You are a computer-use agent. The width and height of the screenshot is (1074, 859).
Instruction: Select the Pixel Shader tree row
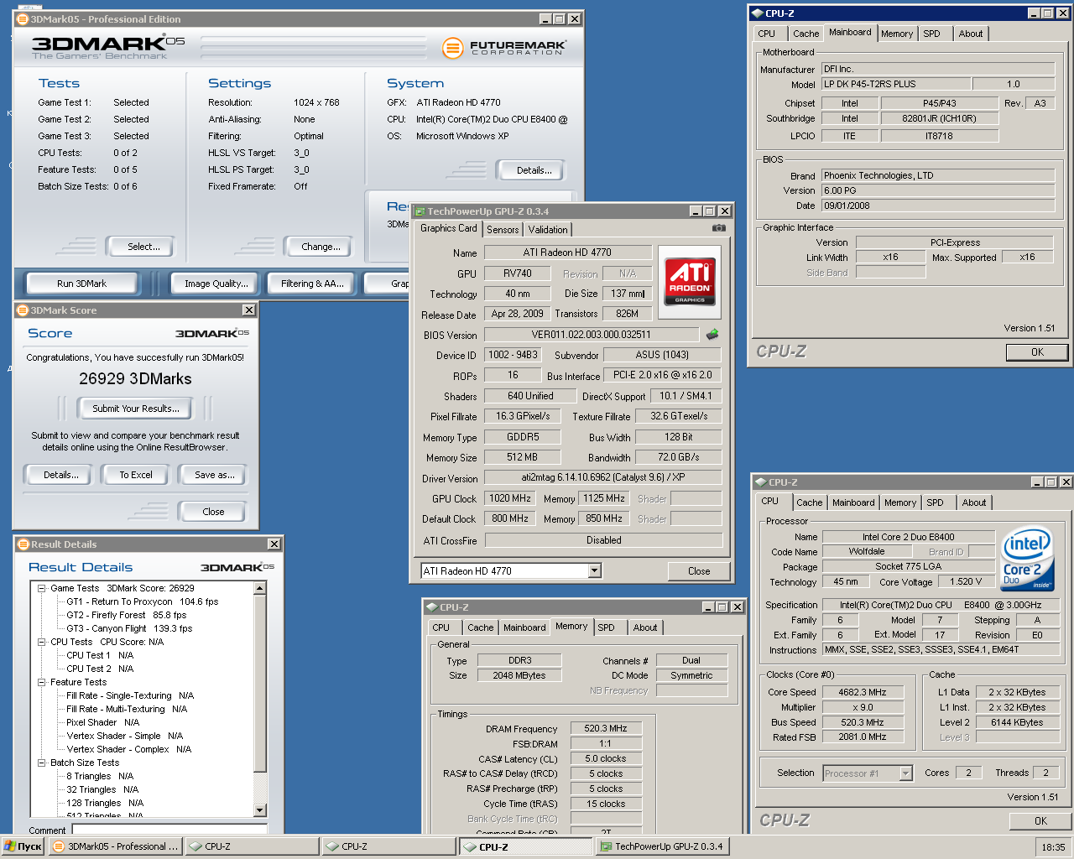(x=102, y=722)
